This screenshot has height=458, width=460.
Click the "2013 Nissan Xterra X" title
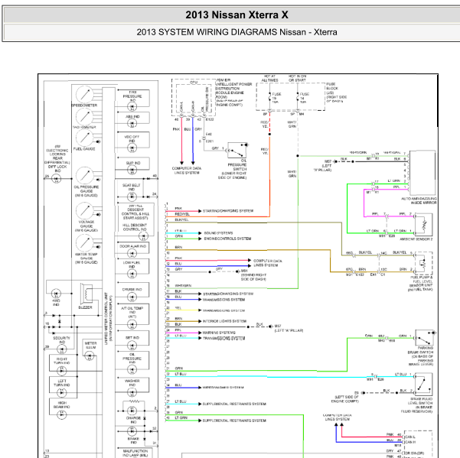(237, 15)
